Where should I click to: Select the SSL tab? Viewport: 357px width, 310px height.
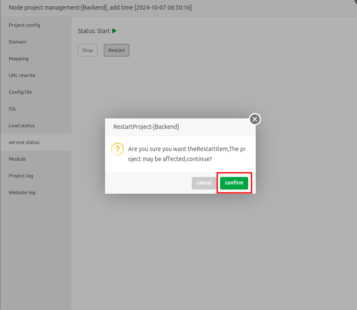coord(13,109)
